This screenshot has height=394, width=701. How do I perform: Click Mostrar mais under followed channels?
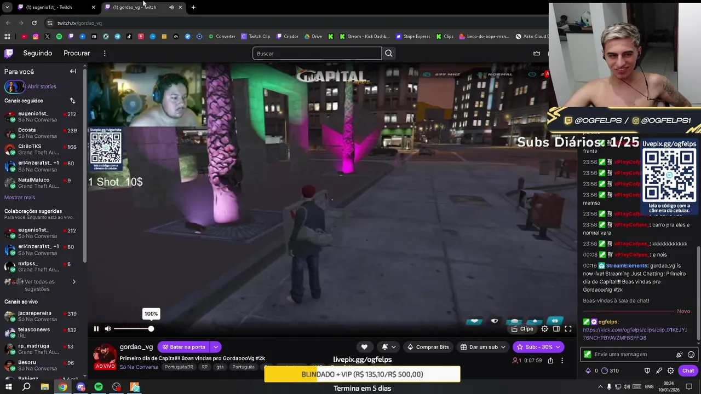click(x=20, y=198)
